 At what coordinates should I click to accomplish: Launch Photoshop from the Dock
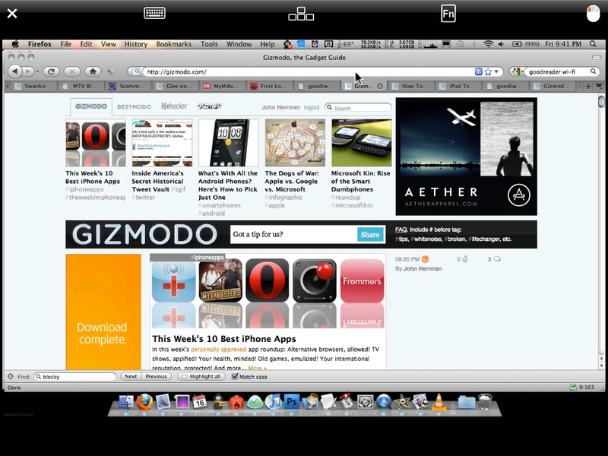tap(292, 402)
